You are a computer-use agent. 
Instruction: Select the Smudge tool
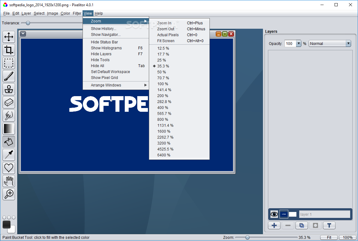pyautogui.click(x=9, y=116)
